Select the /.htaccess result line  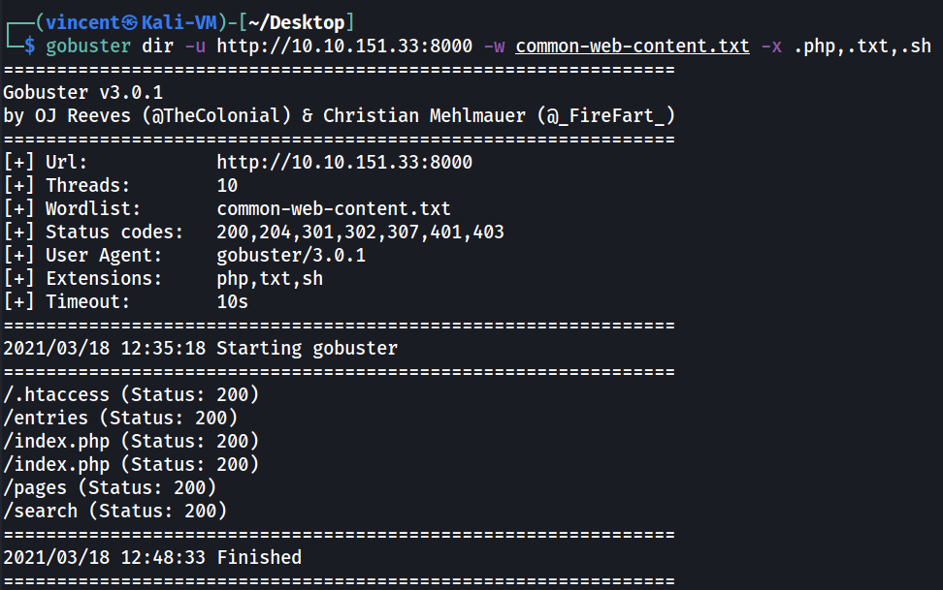point(131,394)
